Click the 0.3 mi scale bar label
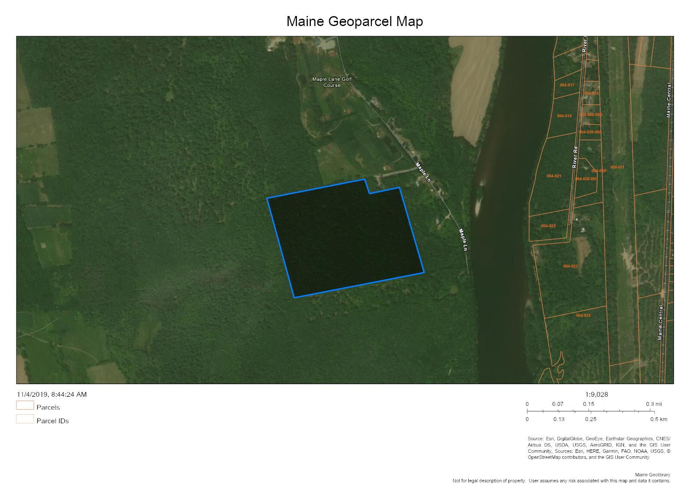 (x=653, y=404)
